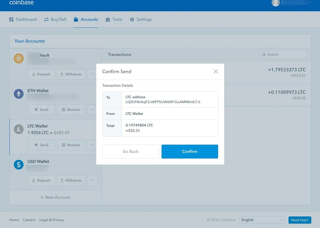The image size is (320, 228).
Task: Click the 1.9054 LTC balance text
Action: coord(38,133)
